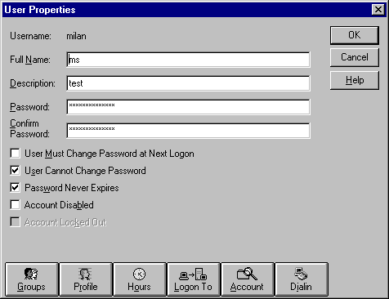The image size is (389, 299).
Task: Confirm changes with the OK button
Action: (355, 35)
